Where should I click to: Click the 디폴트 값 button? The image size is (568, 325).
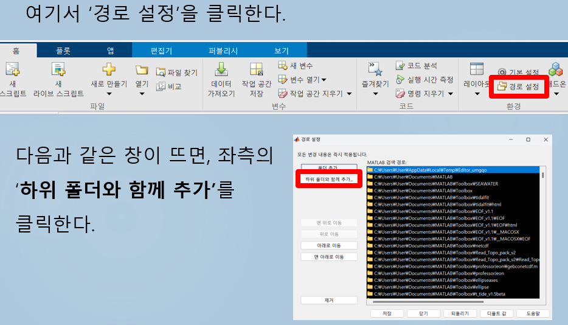point(497,313)
